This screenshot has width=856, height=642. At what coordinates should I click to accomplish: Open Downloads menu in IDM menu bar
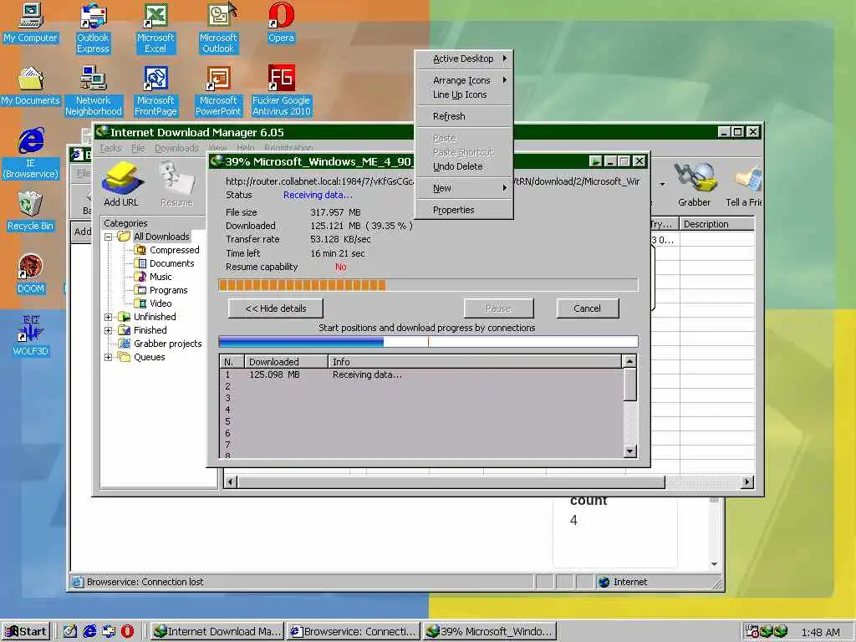pyautogui.click(x=176, y=148)
